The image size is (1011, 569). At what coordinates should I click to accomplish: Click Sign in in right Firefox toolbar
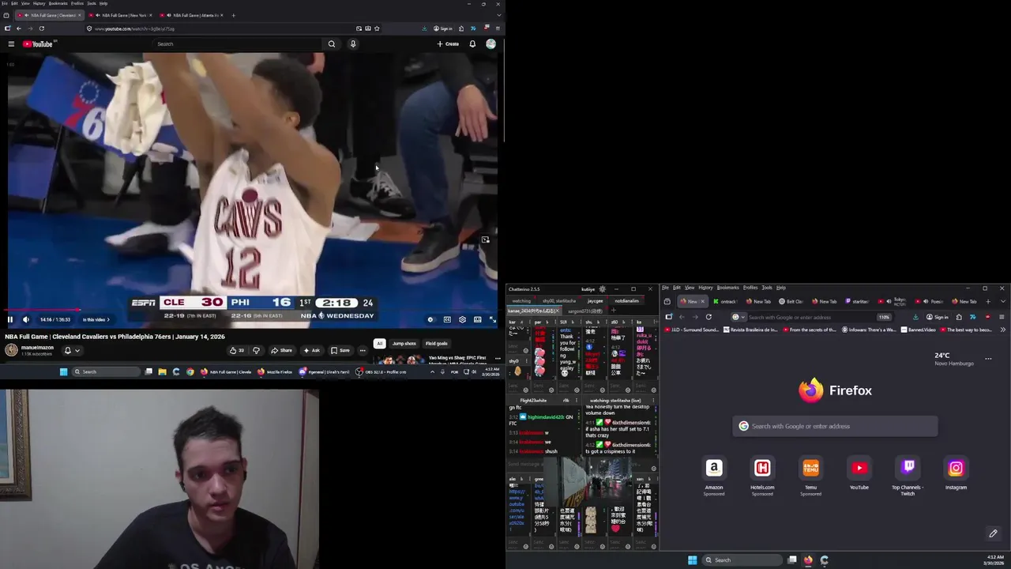tap(938, 317)
